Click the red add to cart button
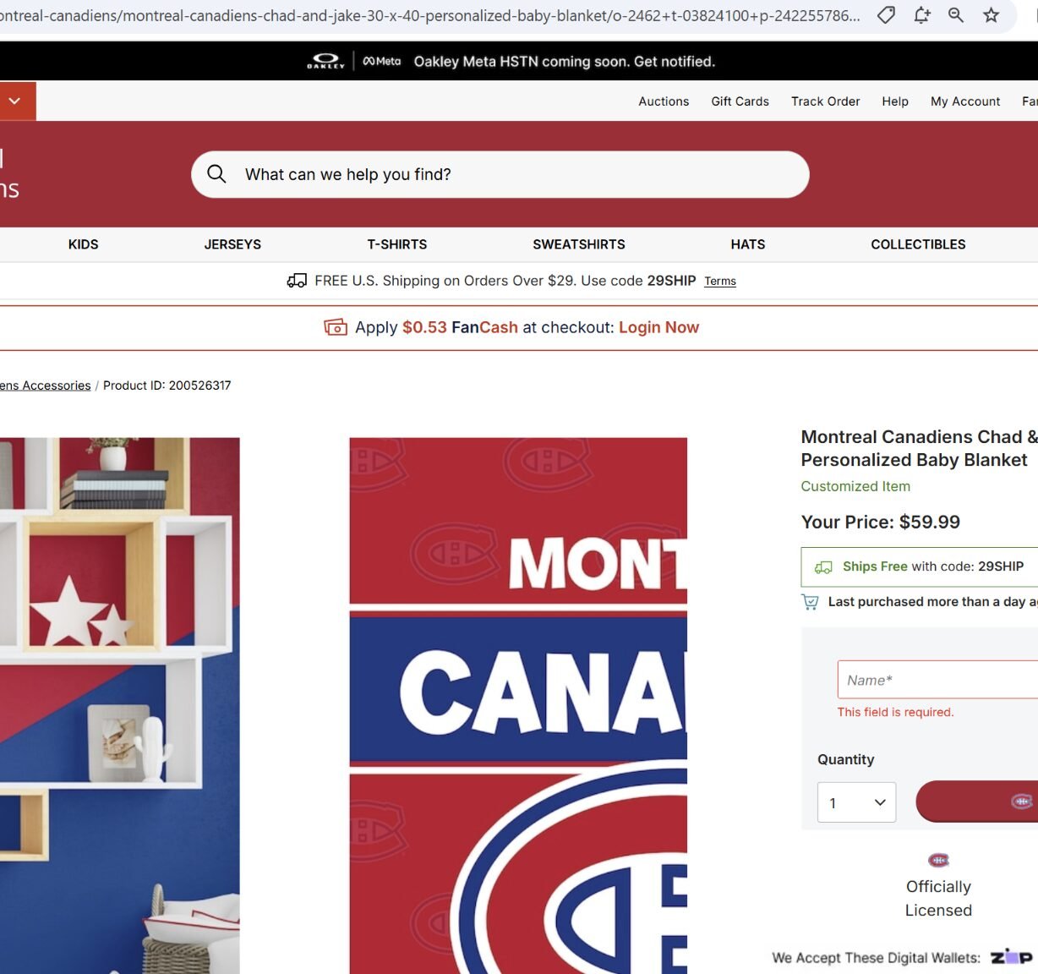Screen dimensions: 1038x974 coord(977,802)
